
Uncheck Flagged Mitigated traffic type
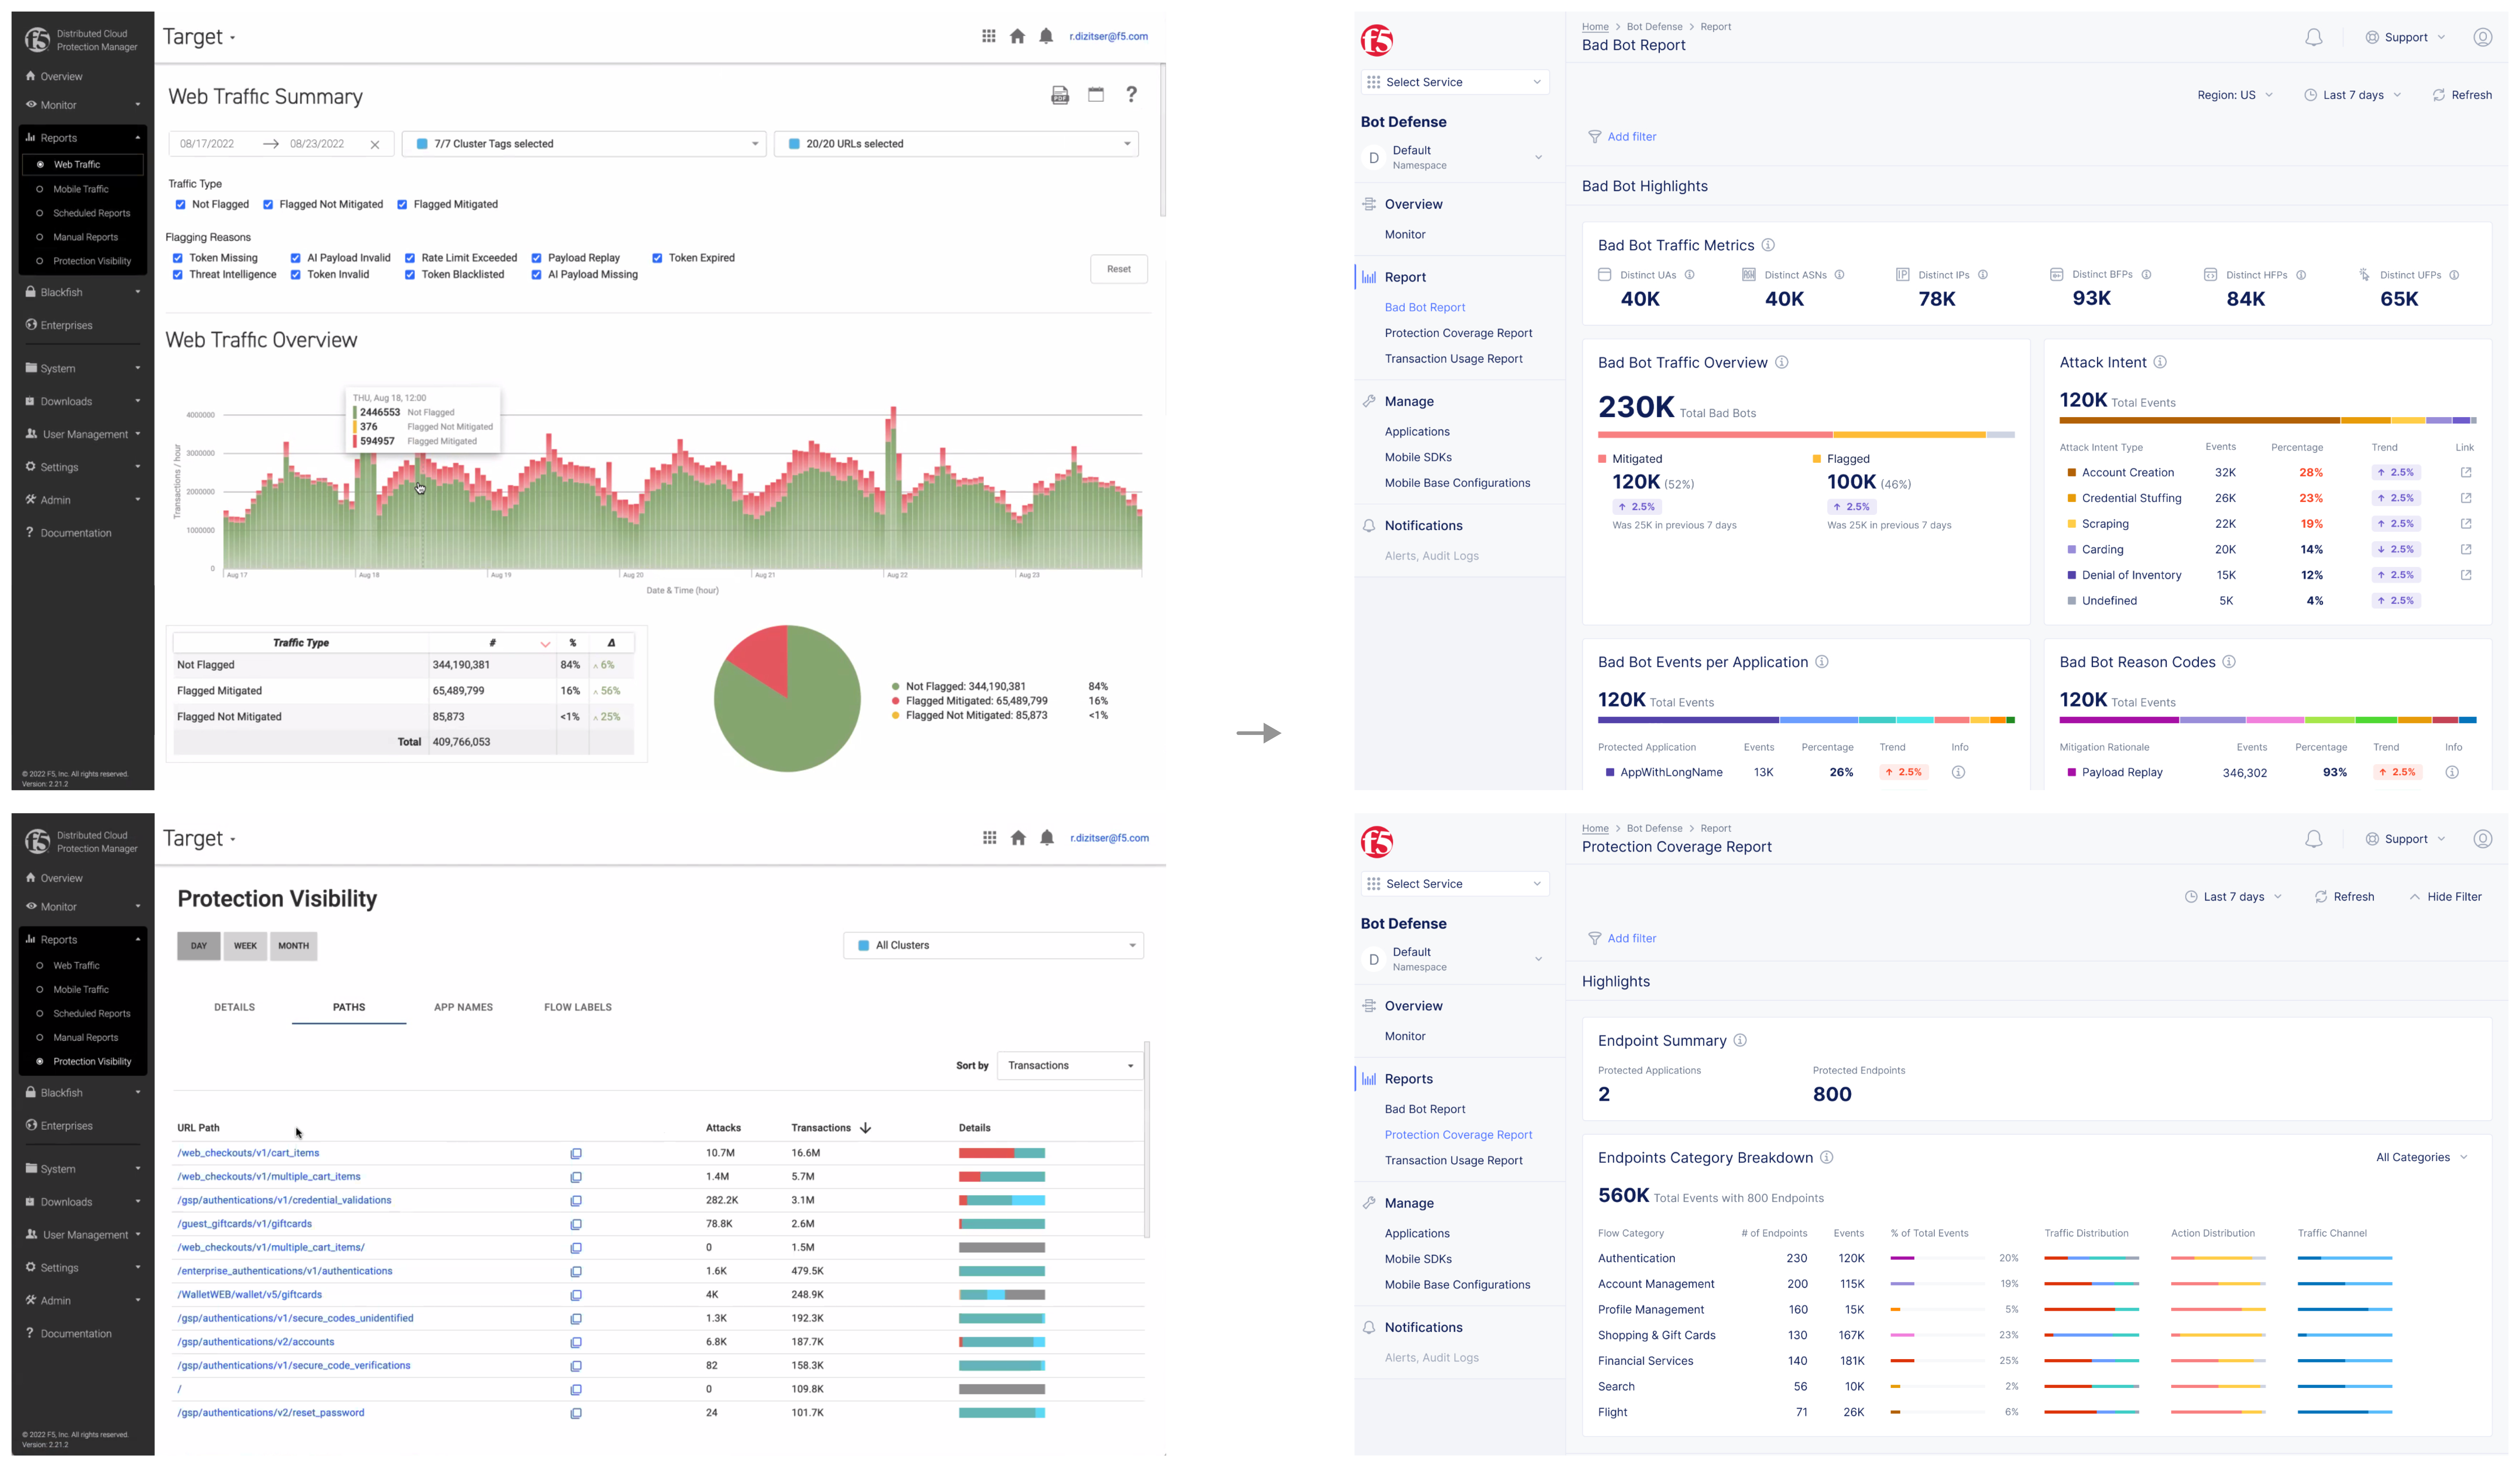pos(402,205)
